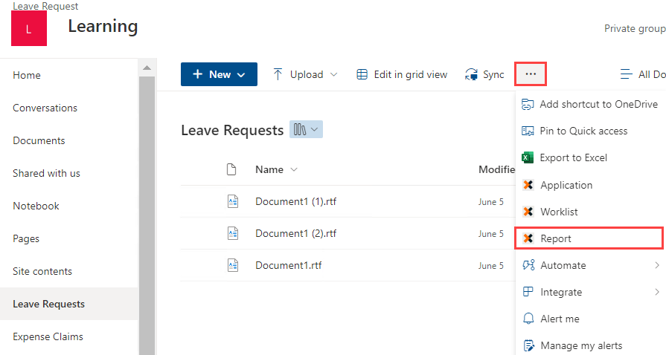The image size is (666, 355).
Task: Click the Edit in grid view icon
Action: point(362,74)
